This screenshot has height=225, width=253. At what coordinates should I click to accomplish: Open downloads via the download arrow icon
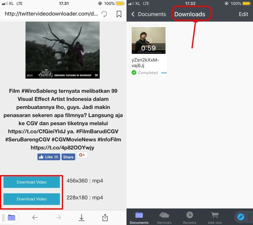(82, 217)
